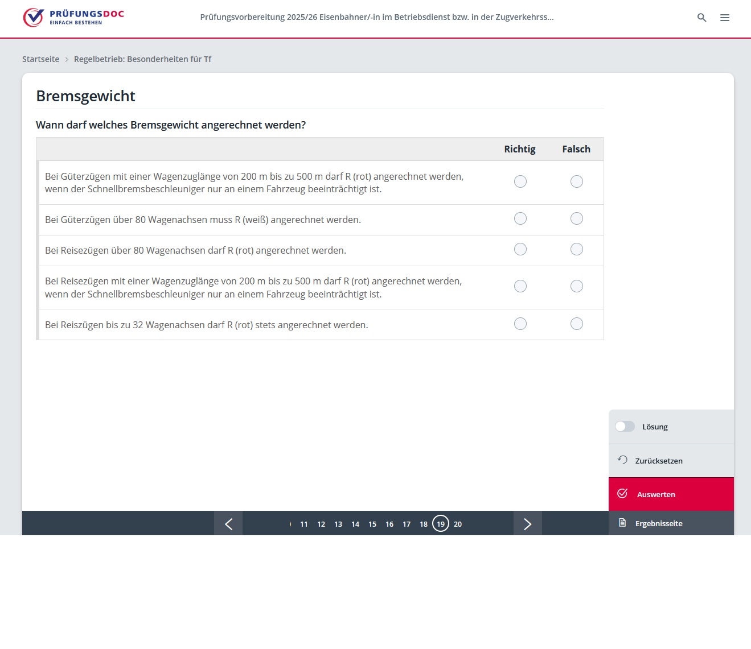The image size is (751, 649).
Task: Jump to question 15
Action: pos(372,524)
